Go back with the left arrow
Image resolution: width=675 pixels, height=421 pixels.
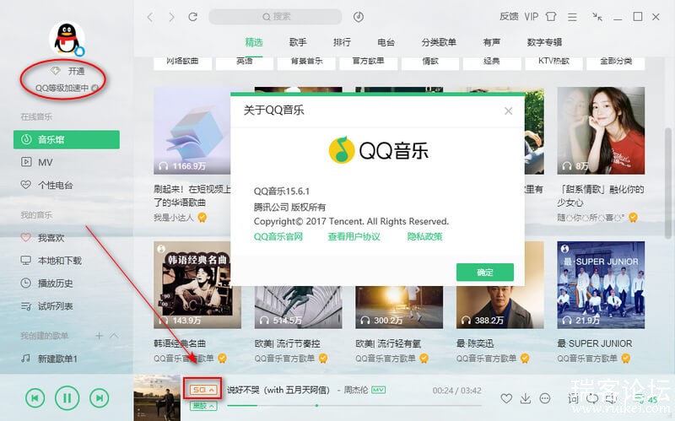(x=150, y=17)
